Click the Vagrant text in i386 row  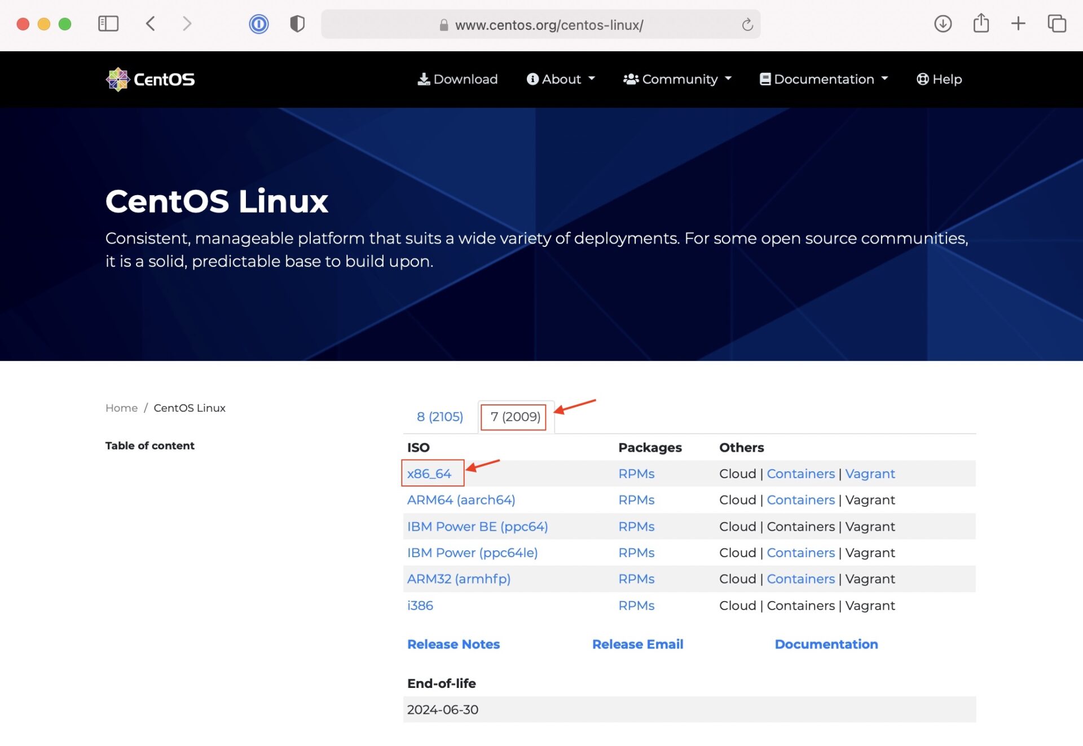coord(870,605)
